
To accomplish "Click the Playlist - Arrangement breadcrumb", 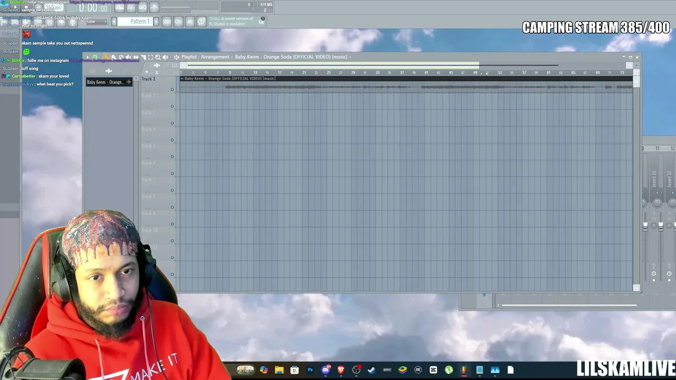I will point(205,57).
